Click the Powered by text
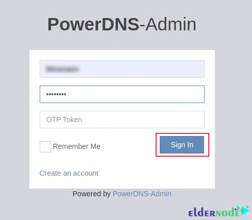Image resolution: width=252 pixels, height=220 pixels. [x=92, y=194]
